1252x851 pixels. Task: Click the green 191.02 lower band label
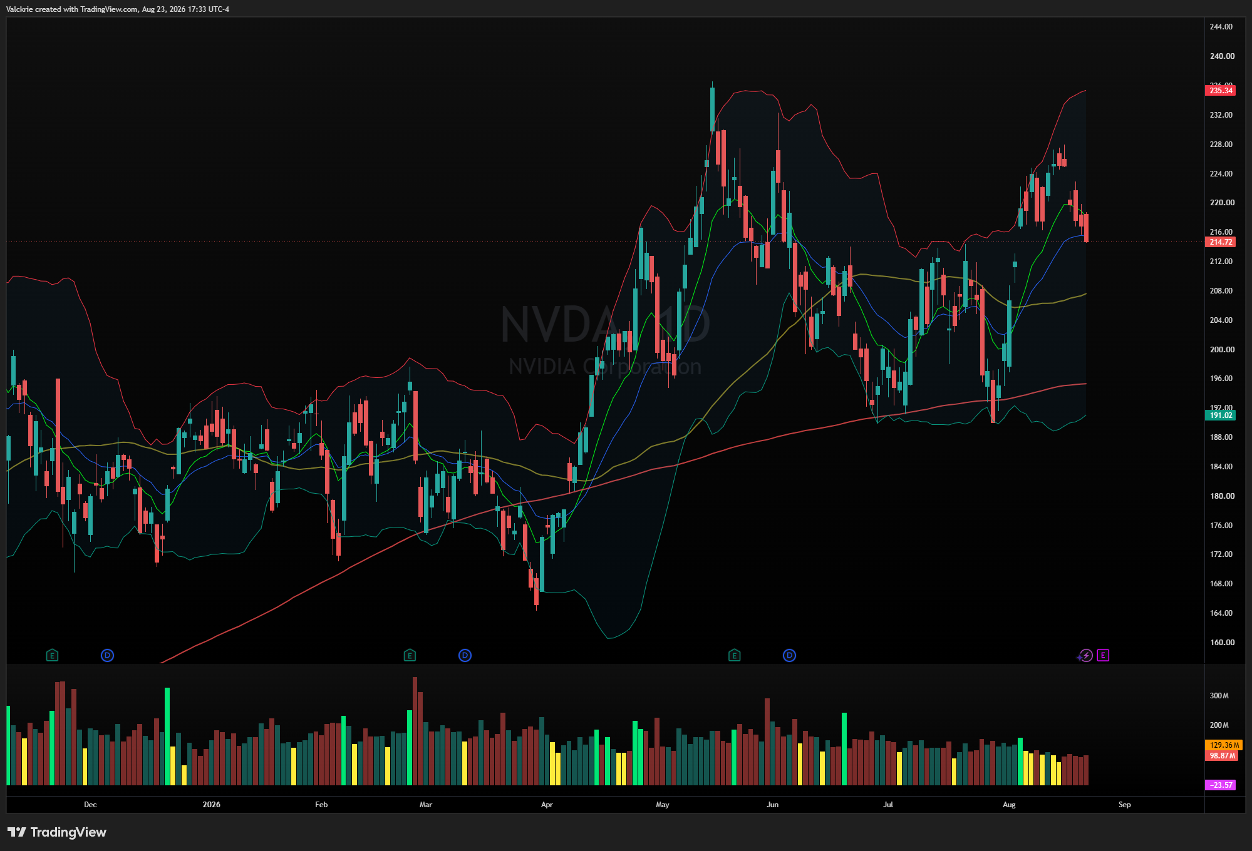1221,415
